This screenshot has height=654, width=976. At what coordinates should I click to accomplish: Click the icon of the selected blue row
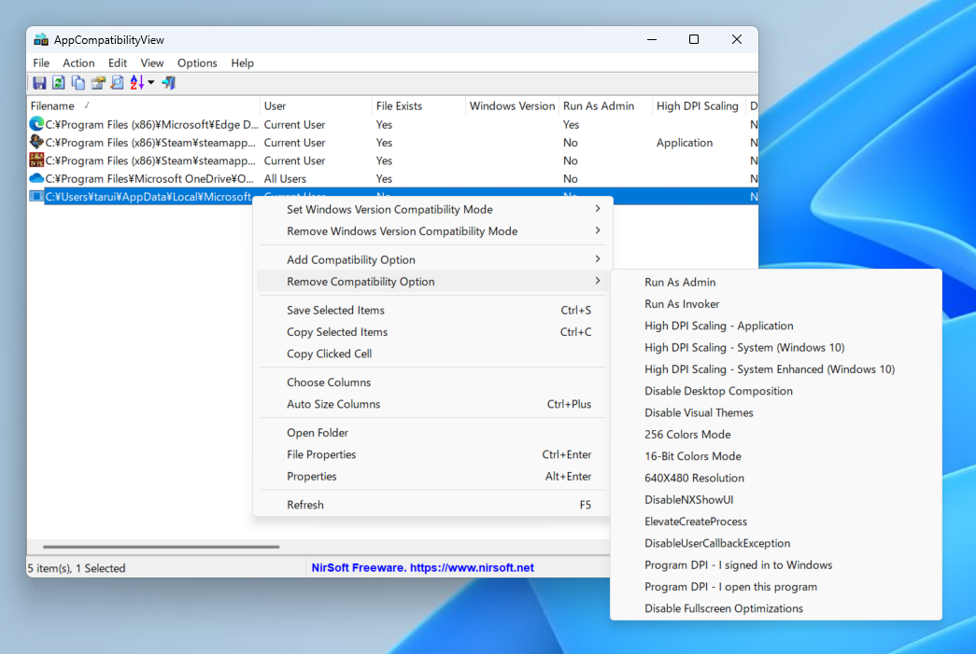pyautogui.click(x=36, y=197)
